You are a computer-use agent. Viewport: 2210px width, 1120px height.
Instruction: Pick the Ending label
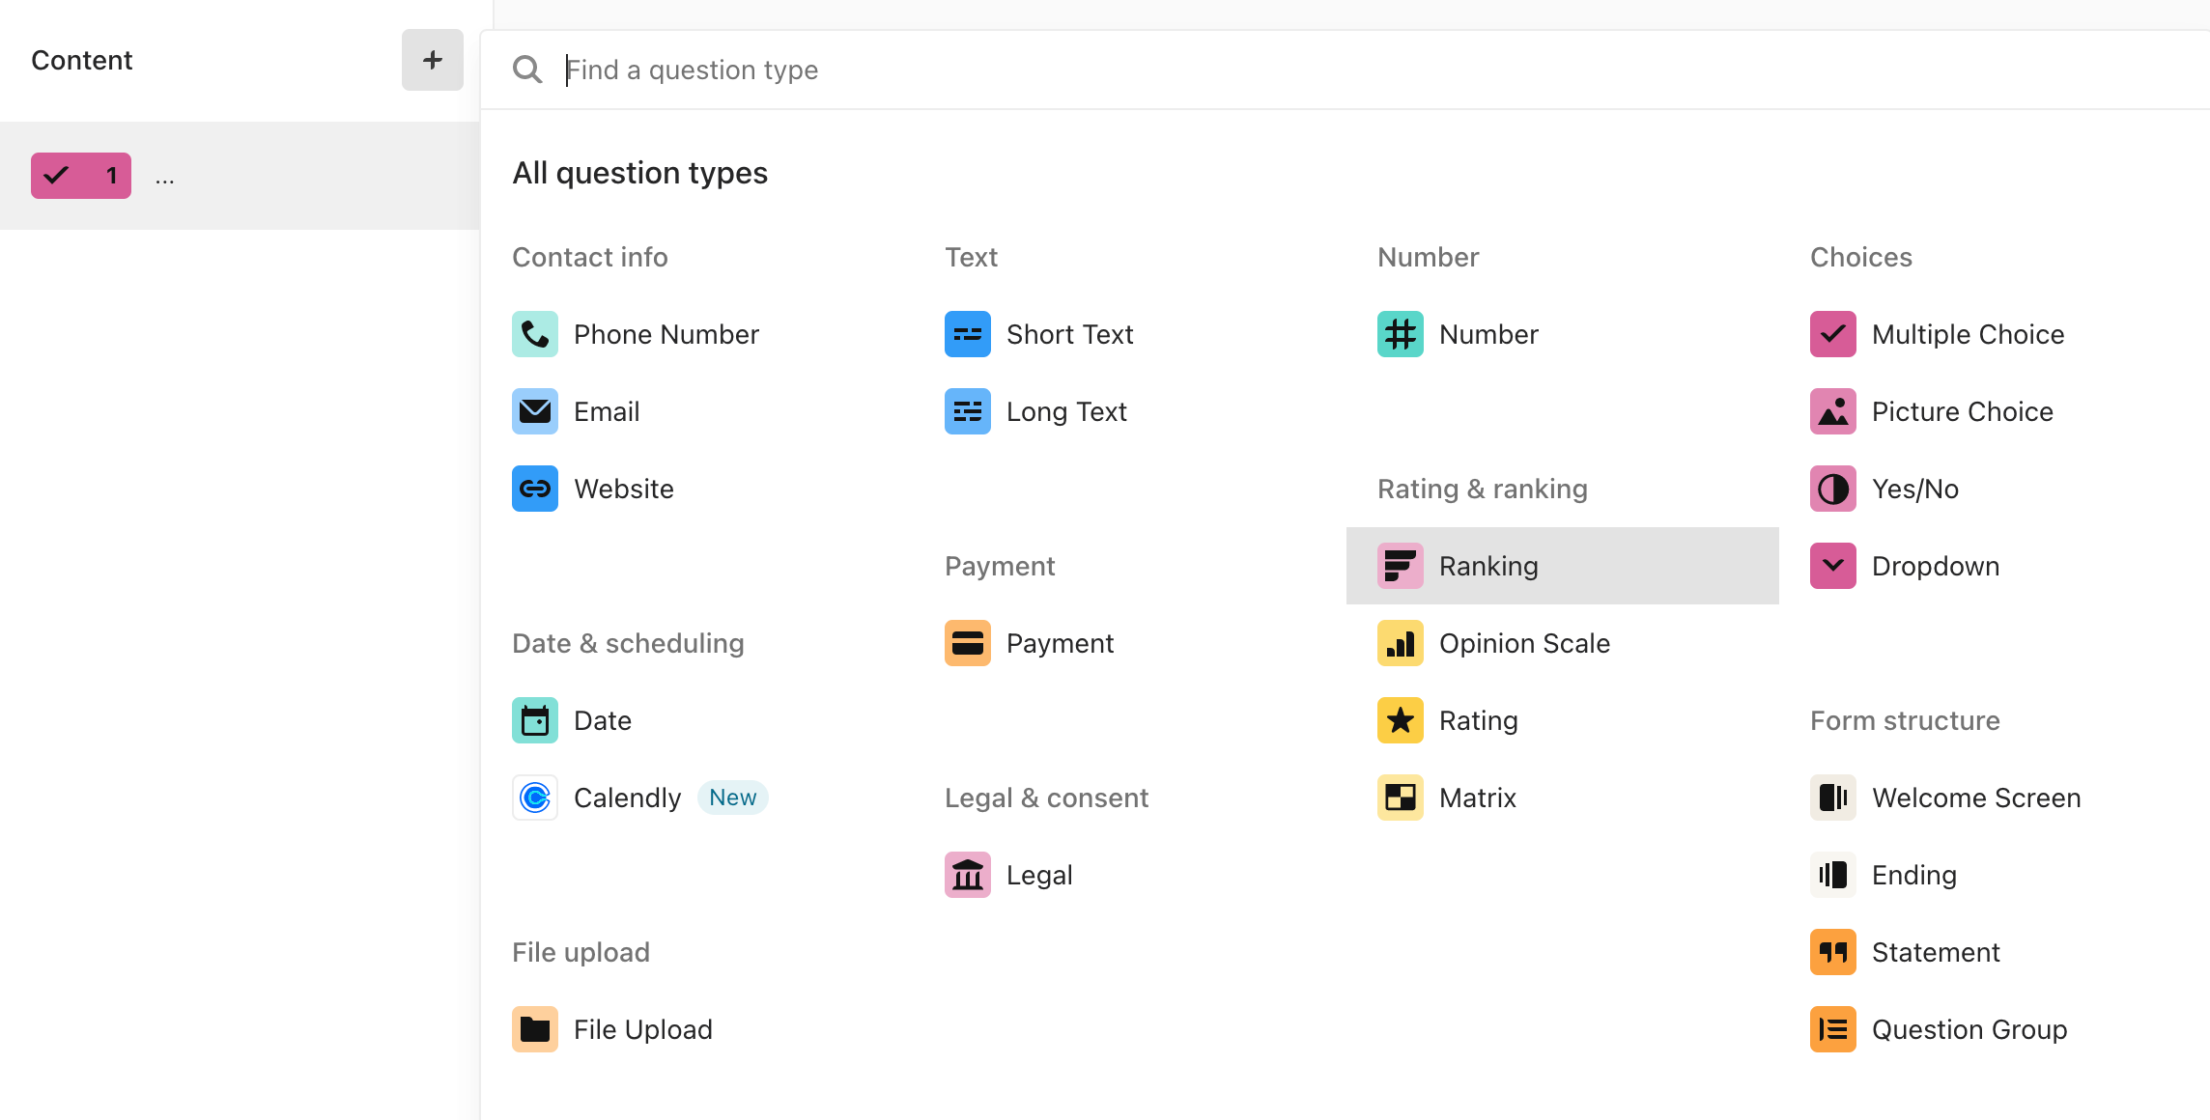point(1914,875)
